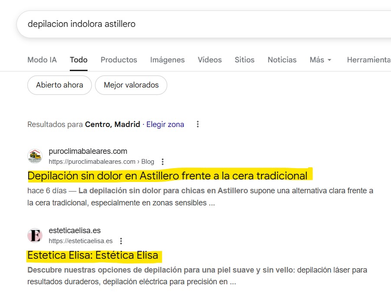Viewport: 391px width, 299px height.
Task: Open three-dot options next to Elegir zona
Action: click(x=198, y=124)
